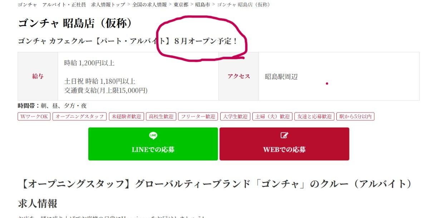
Task: Open the 昭島市 breadcrumb link
Action: pos(202,5)
